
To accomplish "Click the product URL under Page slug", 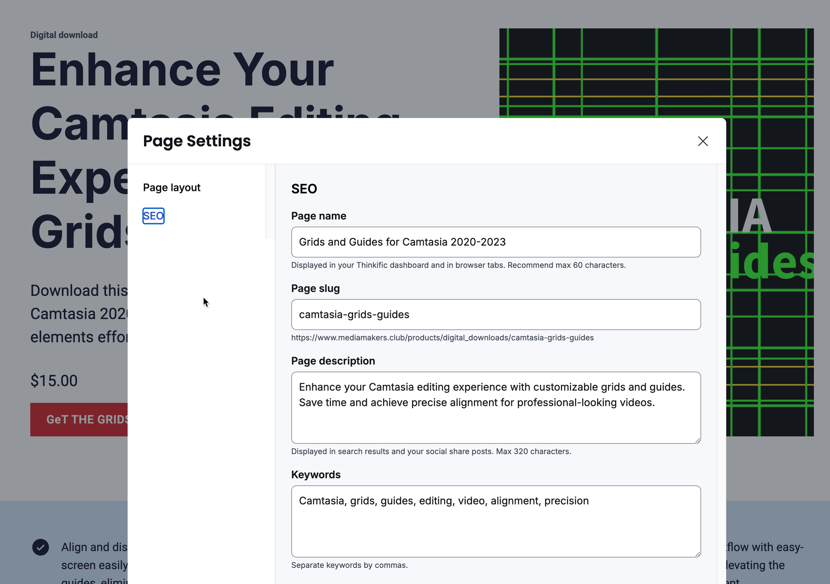I will (442, 338).
